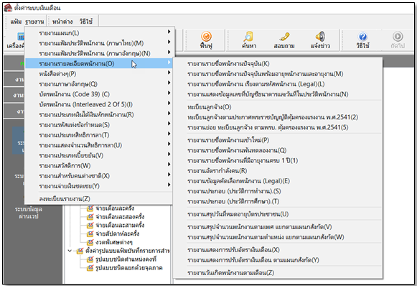Choose รายงานสรุปวันที่หมดอายุบัตรประชาชน(U)

(278, 214)
